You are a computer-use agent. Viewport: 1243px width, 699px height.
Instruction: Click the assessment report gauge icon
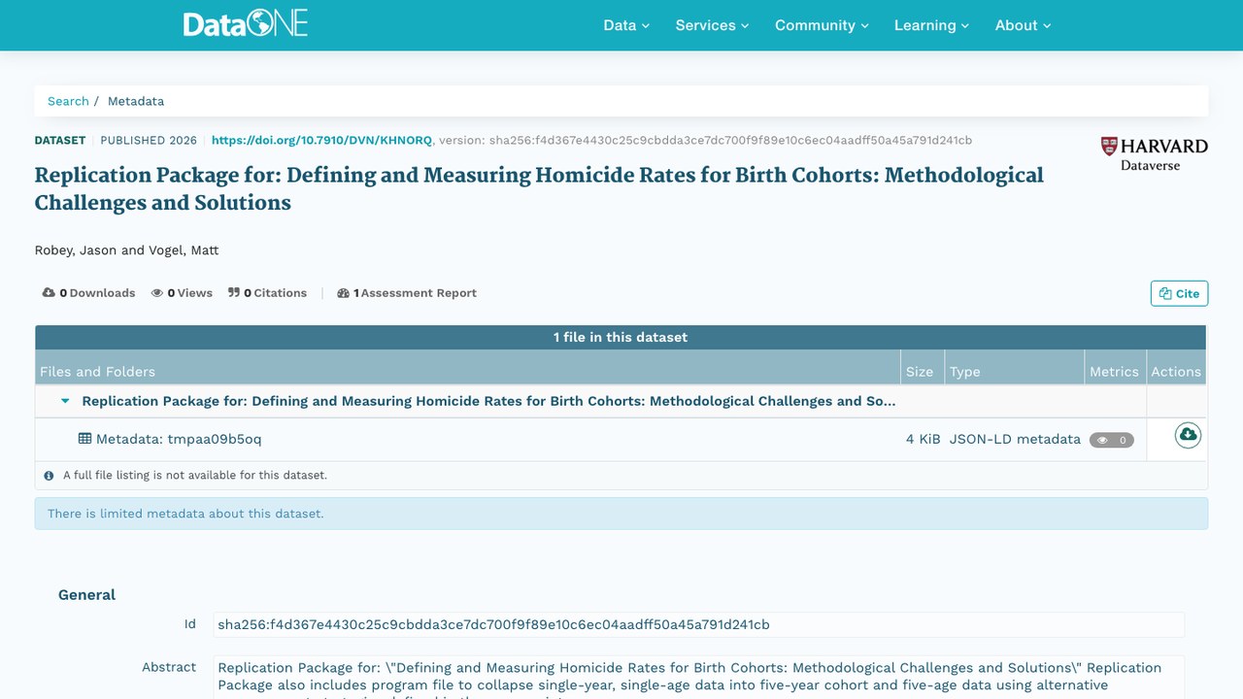click(343, 293)
